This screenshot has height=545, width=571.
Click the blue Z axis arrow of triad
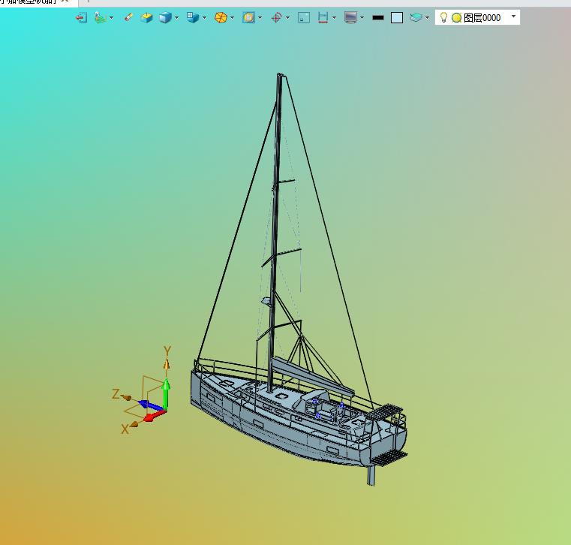150,405
